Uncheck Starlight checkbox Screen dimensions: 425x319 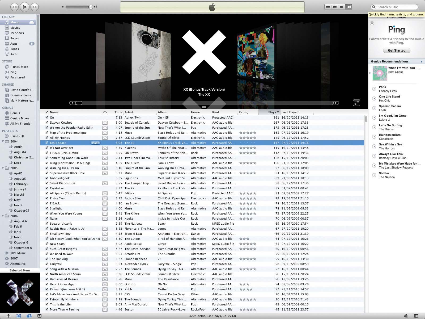pos(47,208)
